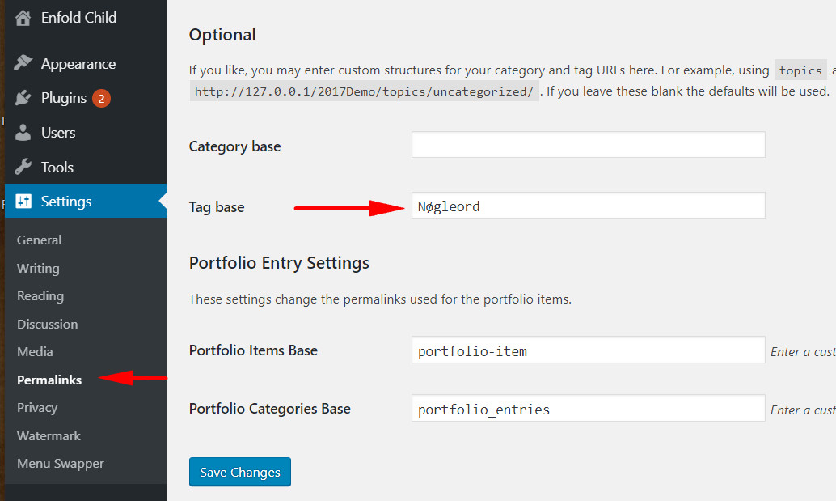Open Discussion settings
836x501 pixels.
click(47, 324)
